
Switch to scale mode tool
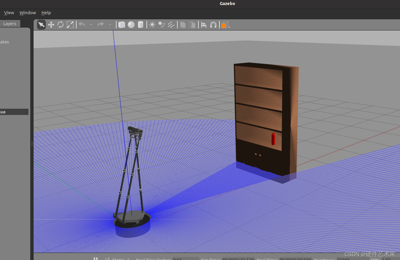click(70, 25)
